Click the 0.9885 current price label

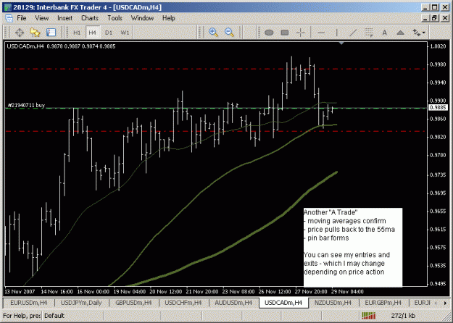pos(438,108)
